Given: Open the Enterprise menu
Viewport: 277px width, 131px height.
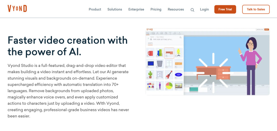Looking at the screenshot, I should 136,9.
